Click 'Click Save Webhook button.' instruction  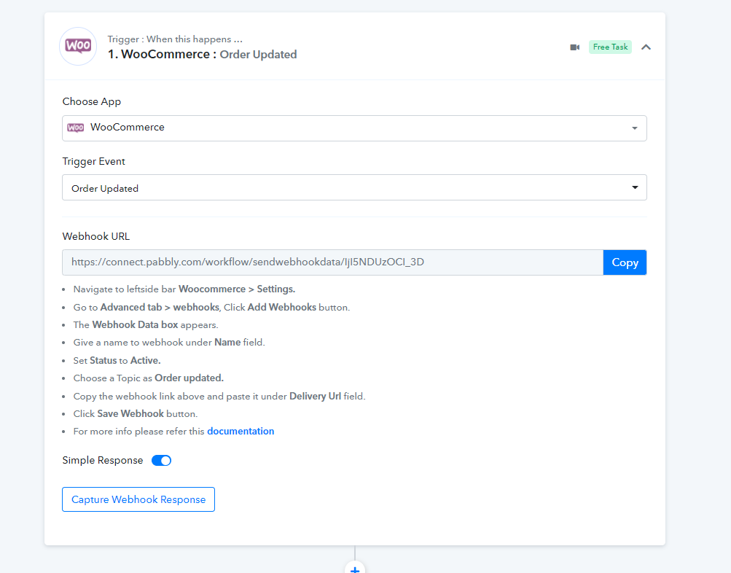click(x=136, y=414)
